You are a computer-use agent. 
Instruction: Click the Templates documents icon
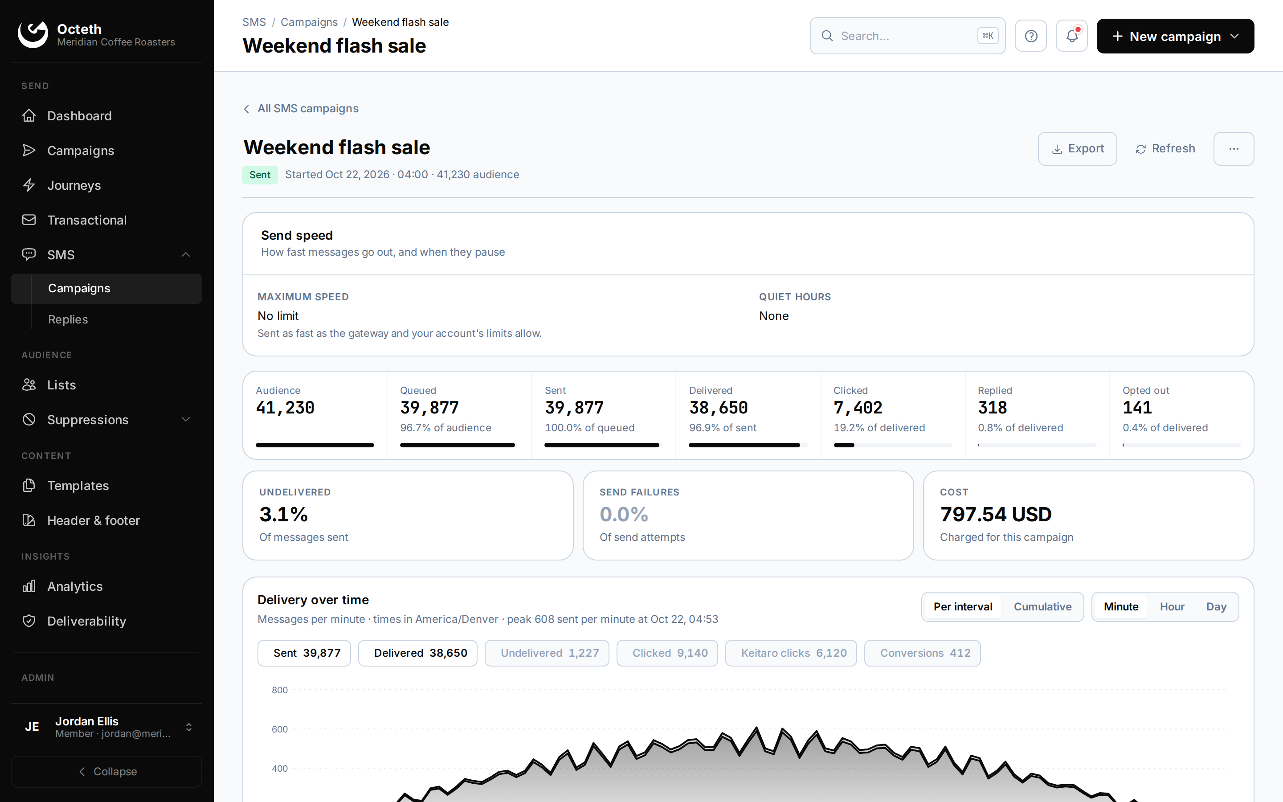[x=29, y=485]
